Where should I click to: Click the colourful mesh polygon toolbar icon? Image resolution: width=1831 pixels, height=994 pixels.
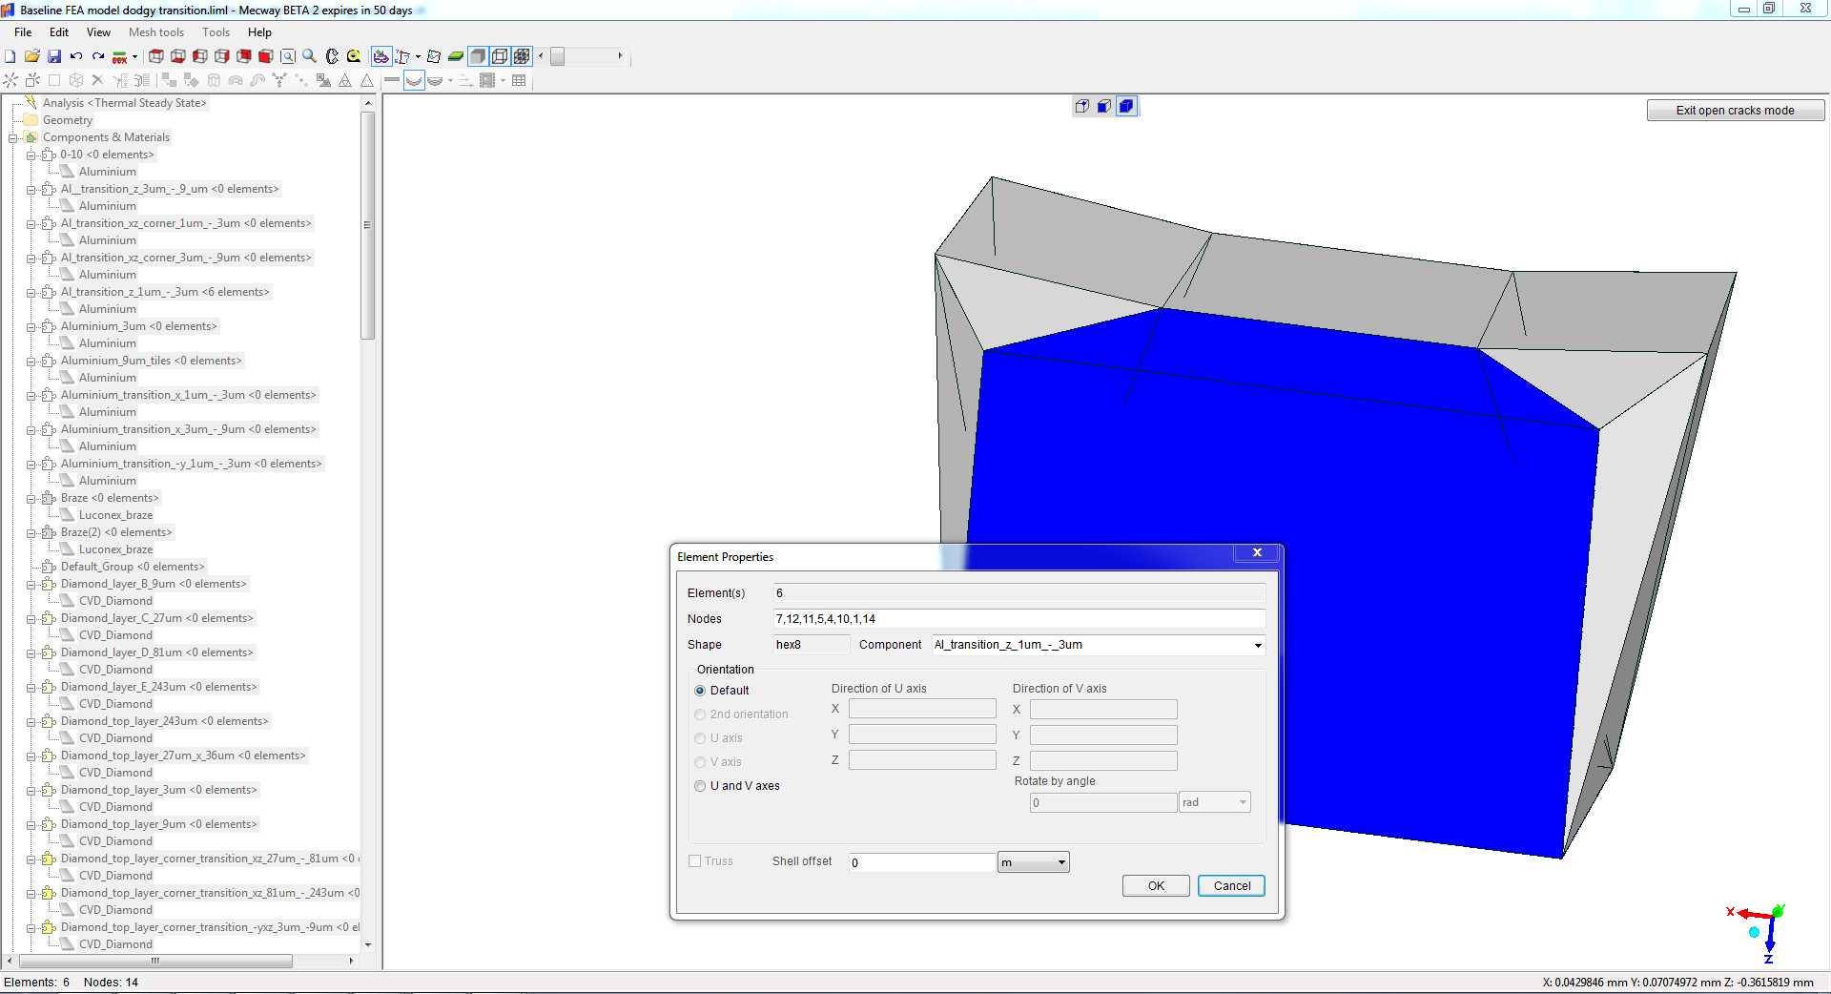(434, 56)
